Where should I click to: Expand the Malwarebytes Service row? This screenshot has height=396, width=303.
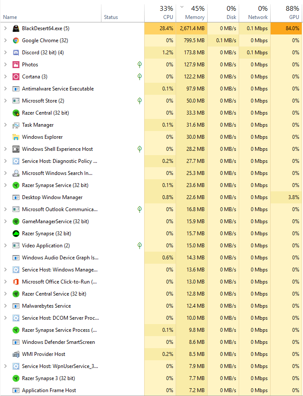pyautogui.click(x=5, y=306)
